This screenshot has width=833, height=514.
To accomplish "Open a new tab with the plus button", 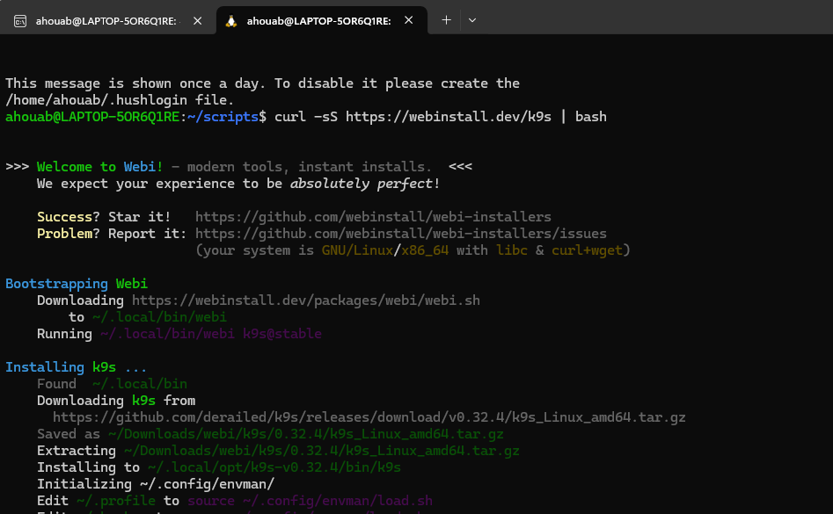I will point(446,20).
